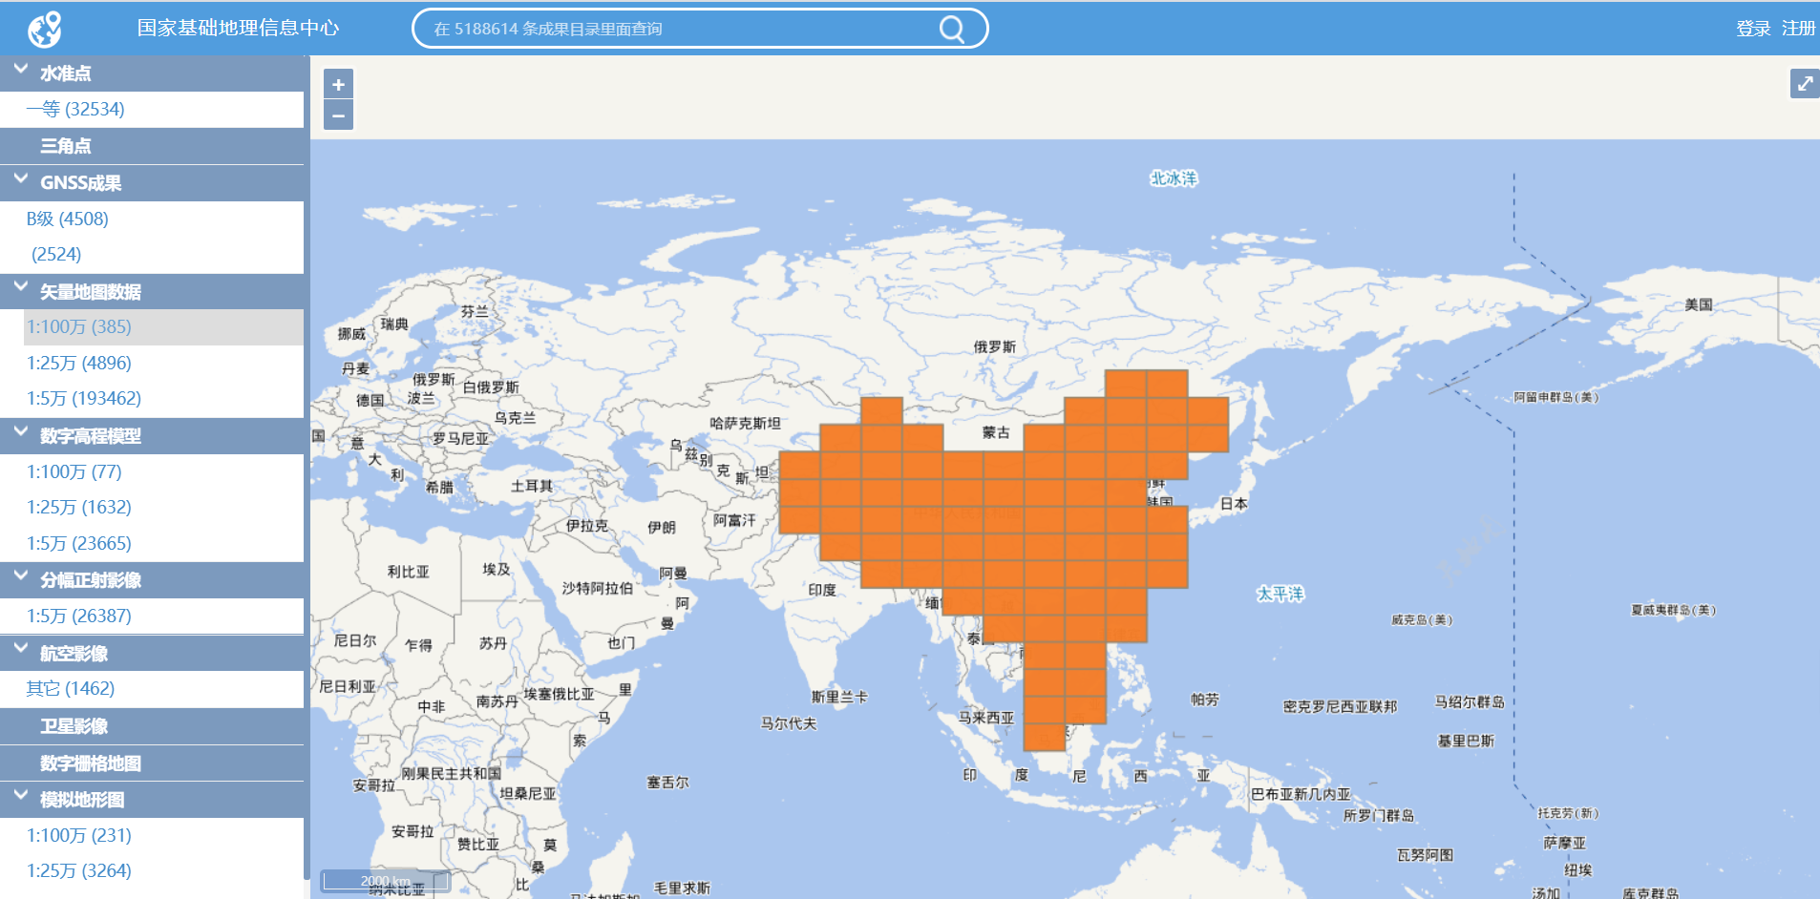The width and height of the screenshot is (1820, 899).
Task: Open the 数字栅格地图 category
Action: tap(90, 763)
